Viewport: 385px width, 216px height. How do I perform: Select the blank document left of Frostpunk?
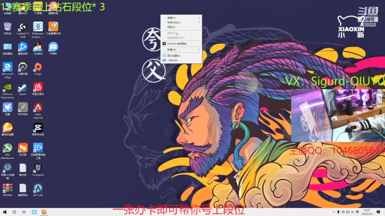(x=23, y=170)
